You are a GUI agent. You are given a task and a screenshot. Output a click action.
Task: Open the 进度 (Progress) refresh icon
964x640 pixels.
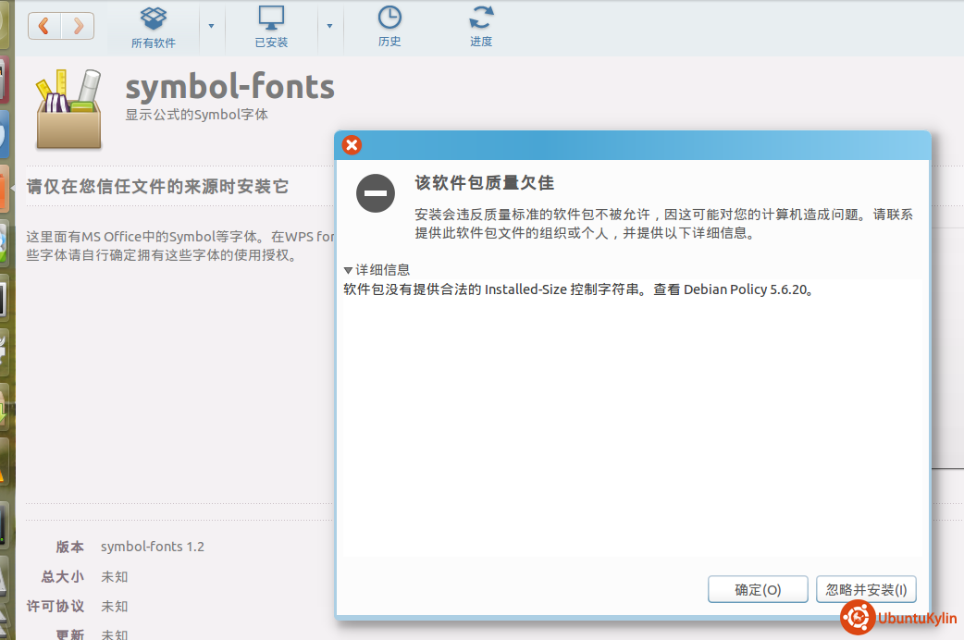(481, 27)
